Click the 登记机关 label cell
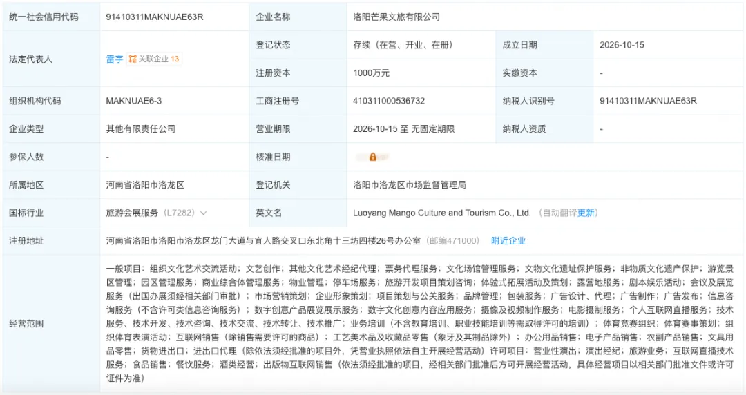 (x=298, y=184)
